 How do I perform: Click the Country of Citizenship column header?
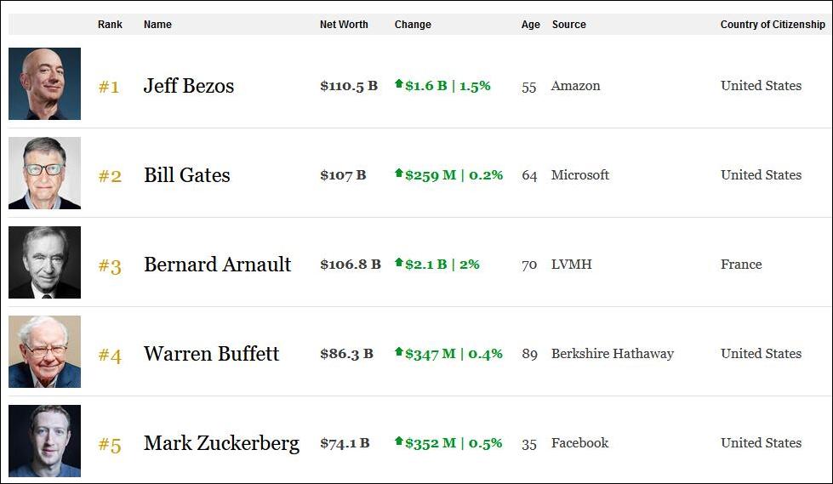(x=773, y=25)
